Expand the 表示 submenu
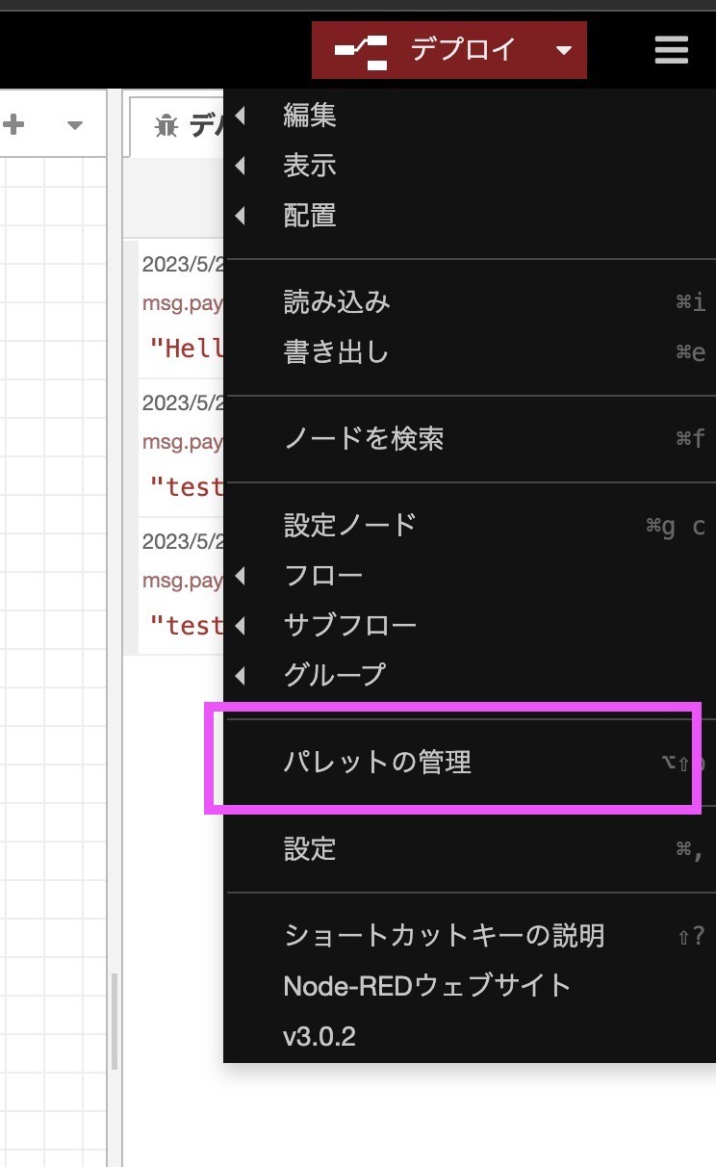 point(470,165)
